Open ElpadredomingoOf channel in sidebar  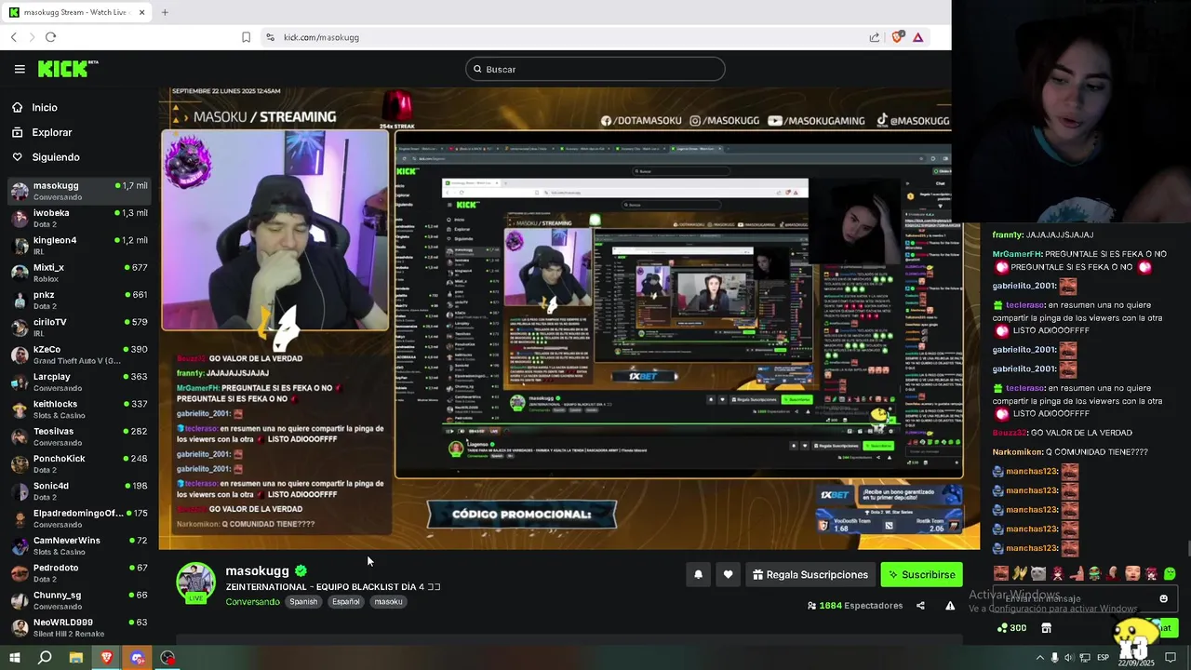click(79, 518)
